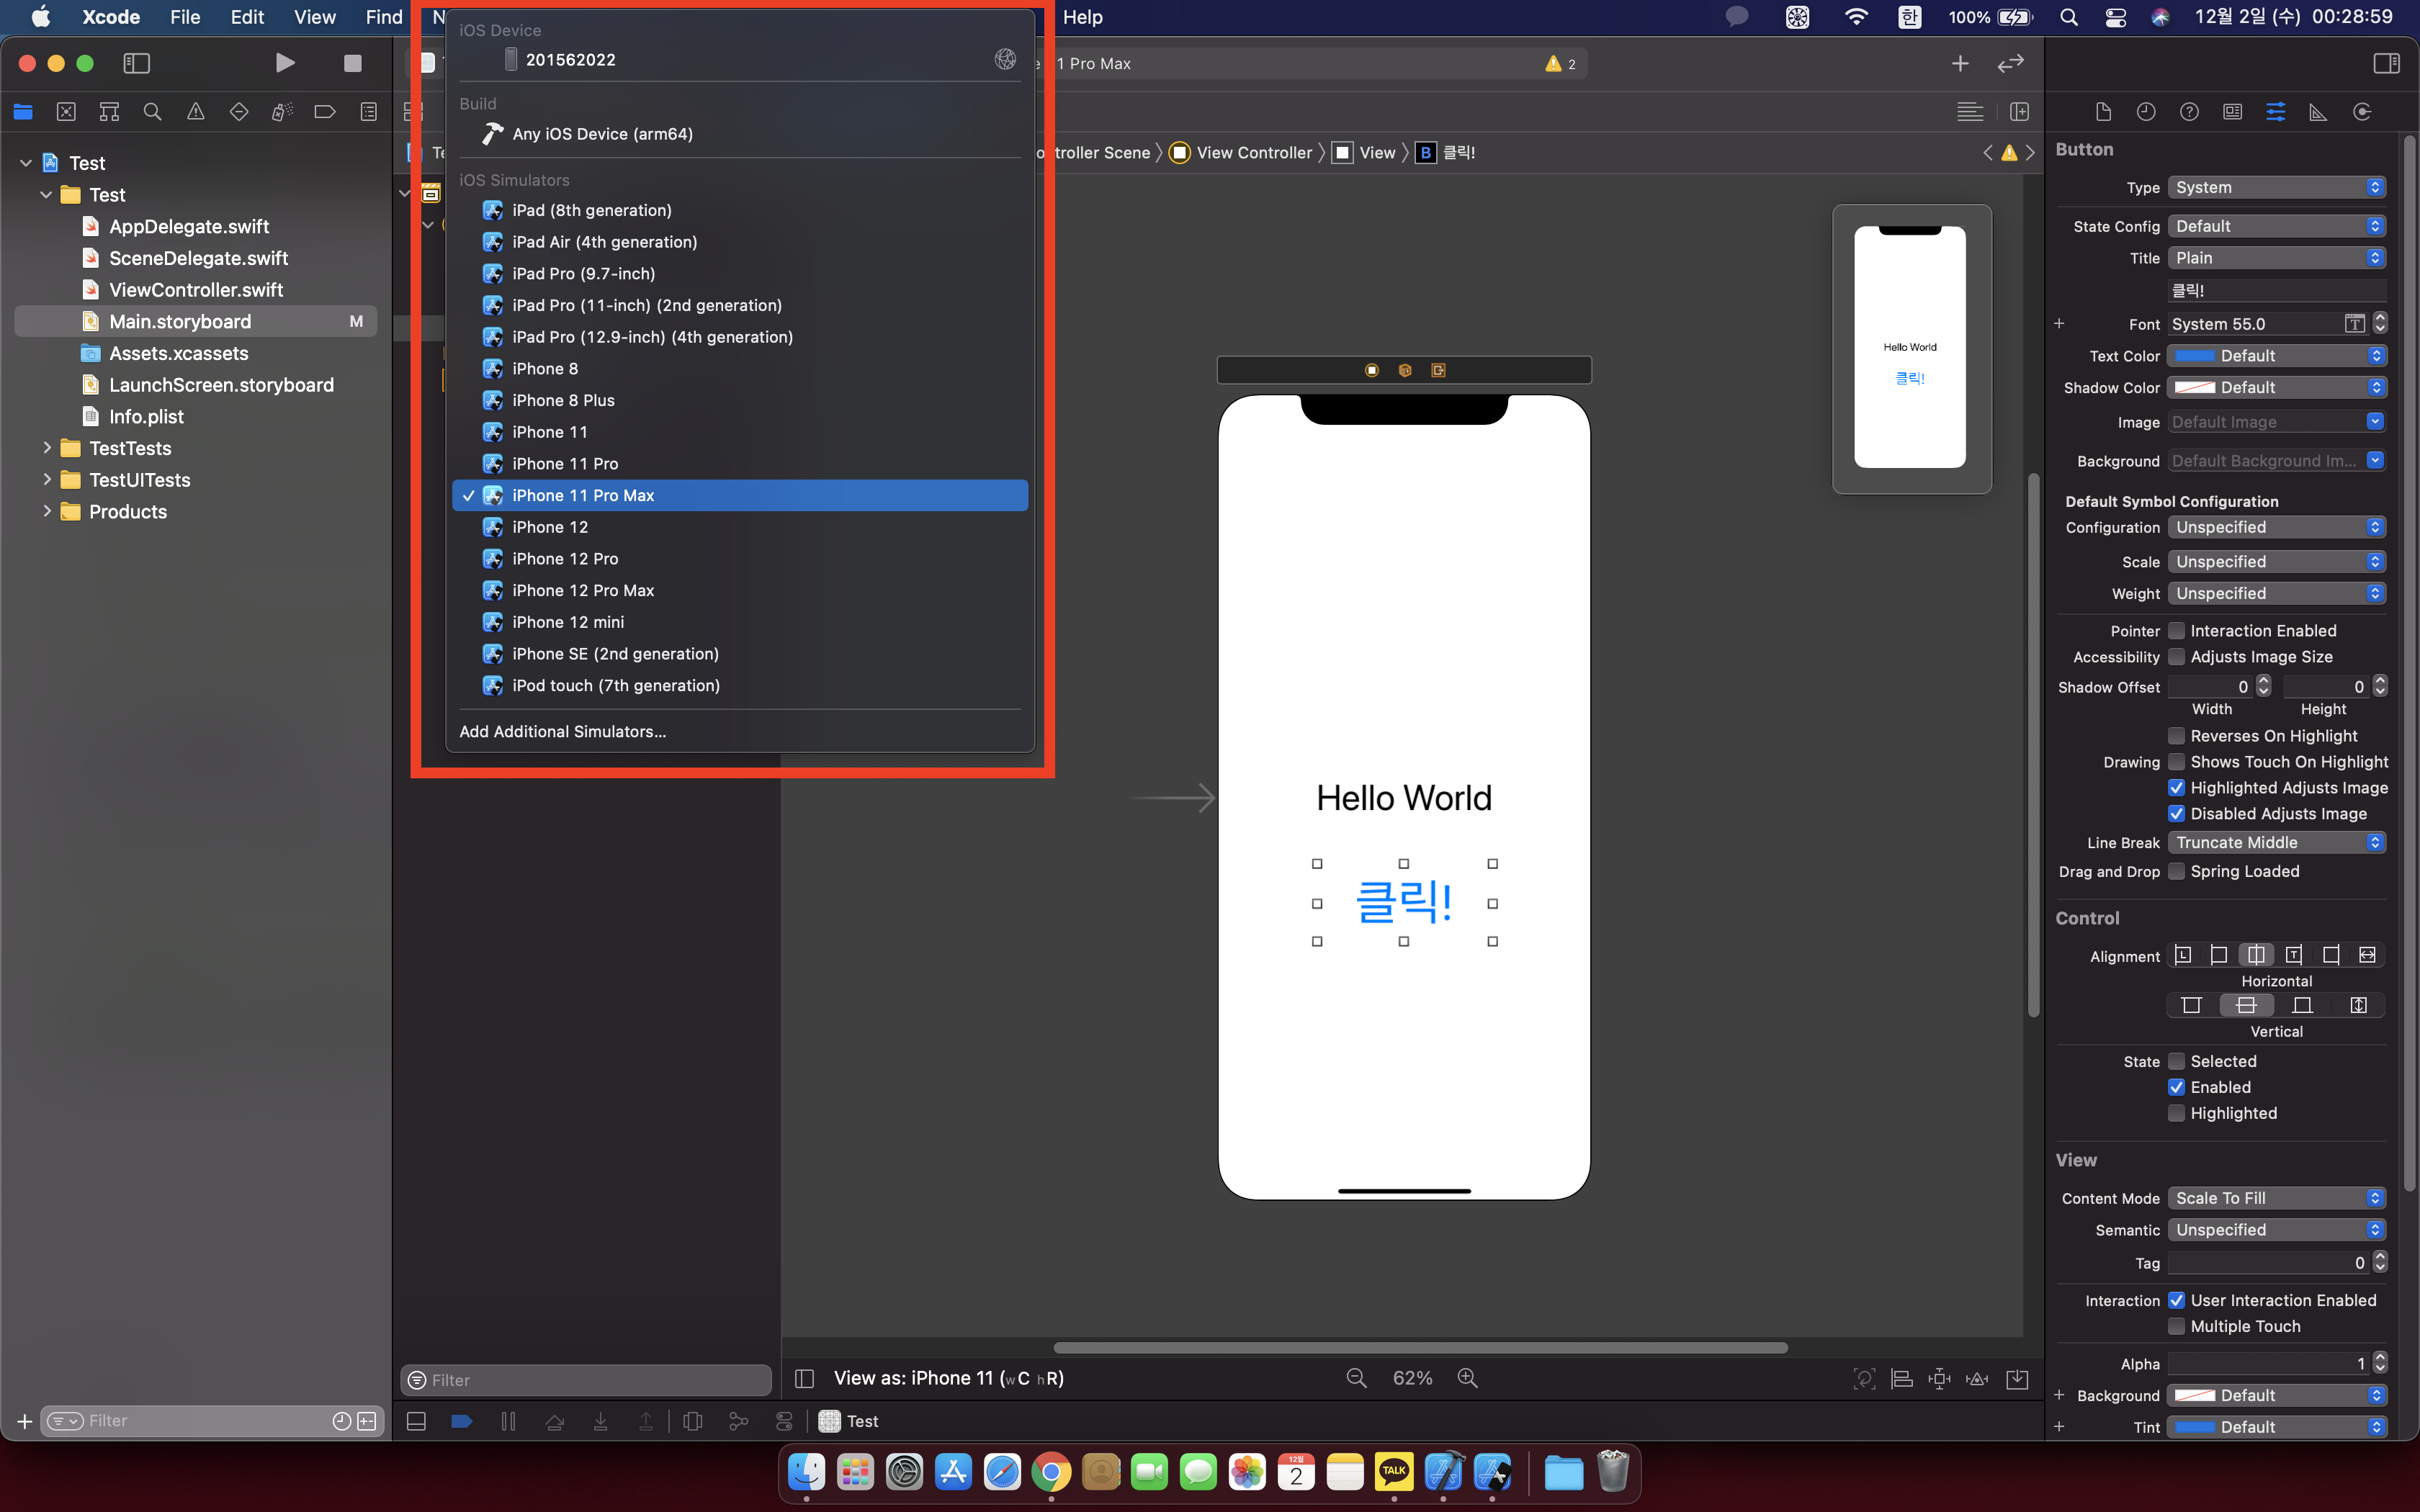The image size is (2420, 1512).
Task: Open the Report navigator icon
Action: pos(368,112)
